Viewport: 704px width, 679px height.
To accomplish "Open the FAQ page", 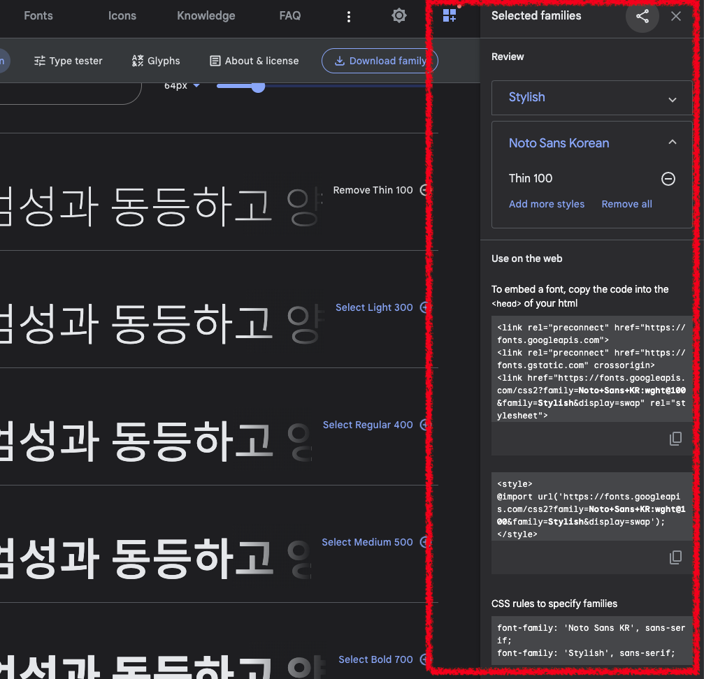I will (x=290, y=15).
